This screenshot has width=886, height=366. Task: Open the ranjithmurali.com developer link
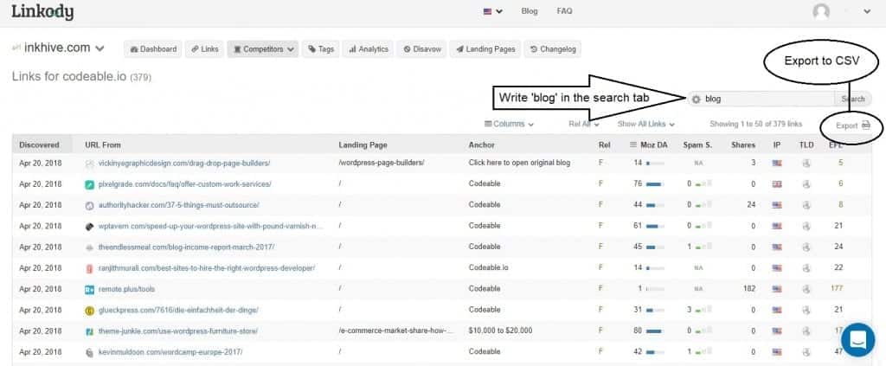point(207,267)
